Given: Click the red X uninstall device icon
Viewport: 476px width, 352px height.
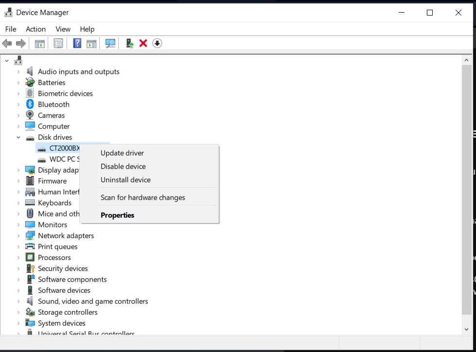Looking at the screenshot, I should tap(143, 43).
